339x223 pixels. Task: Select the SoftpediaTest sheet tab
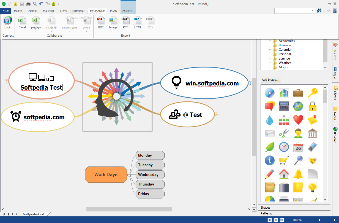click(x=34, y=214)
